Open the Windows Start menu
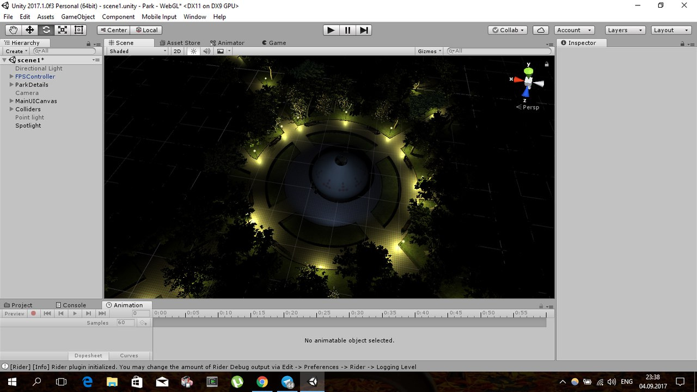Viewport: 697px width, 392px height. point(12,382)
